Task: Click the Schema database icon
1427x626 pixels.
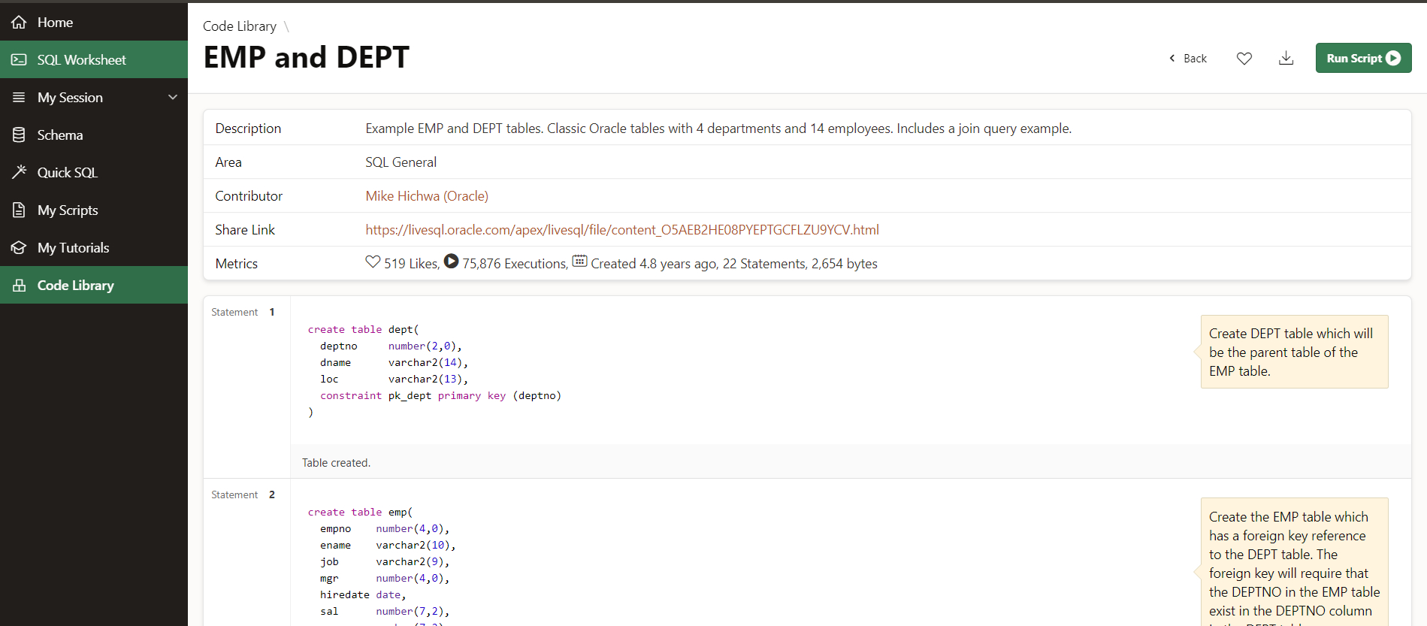Action: [19, 135]
